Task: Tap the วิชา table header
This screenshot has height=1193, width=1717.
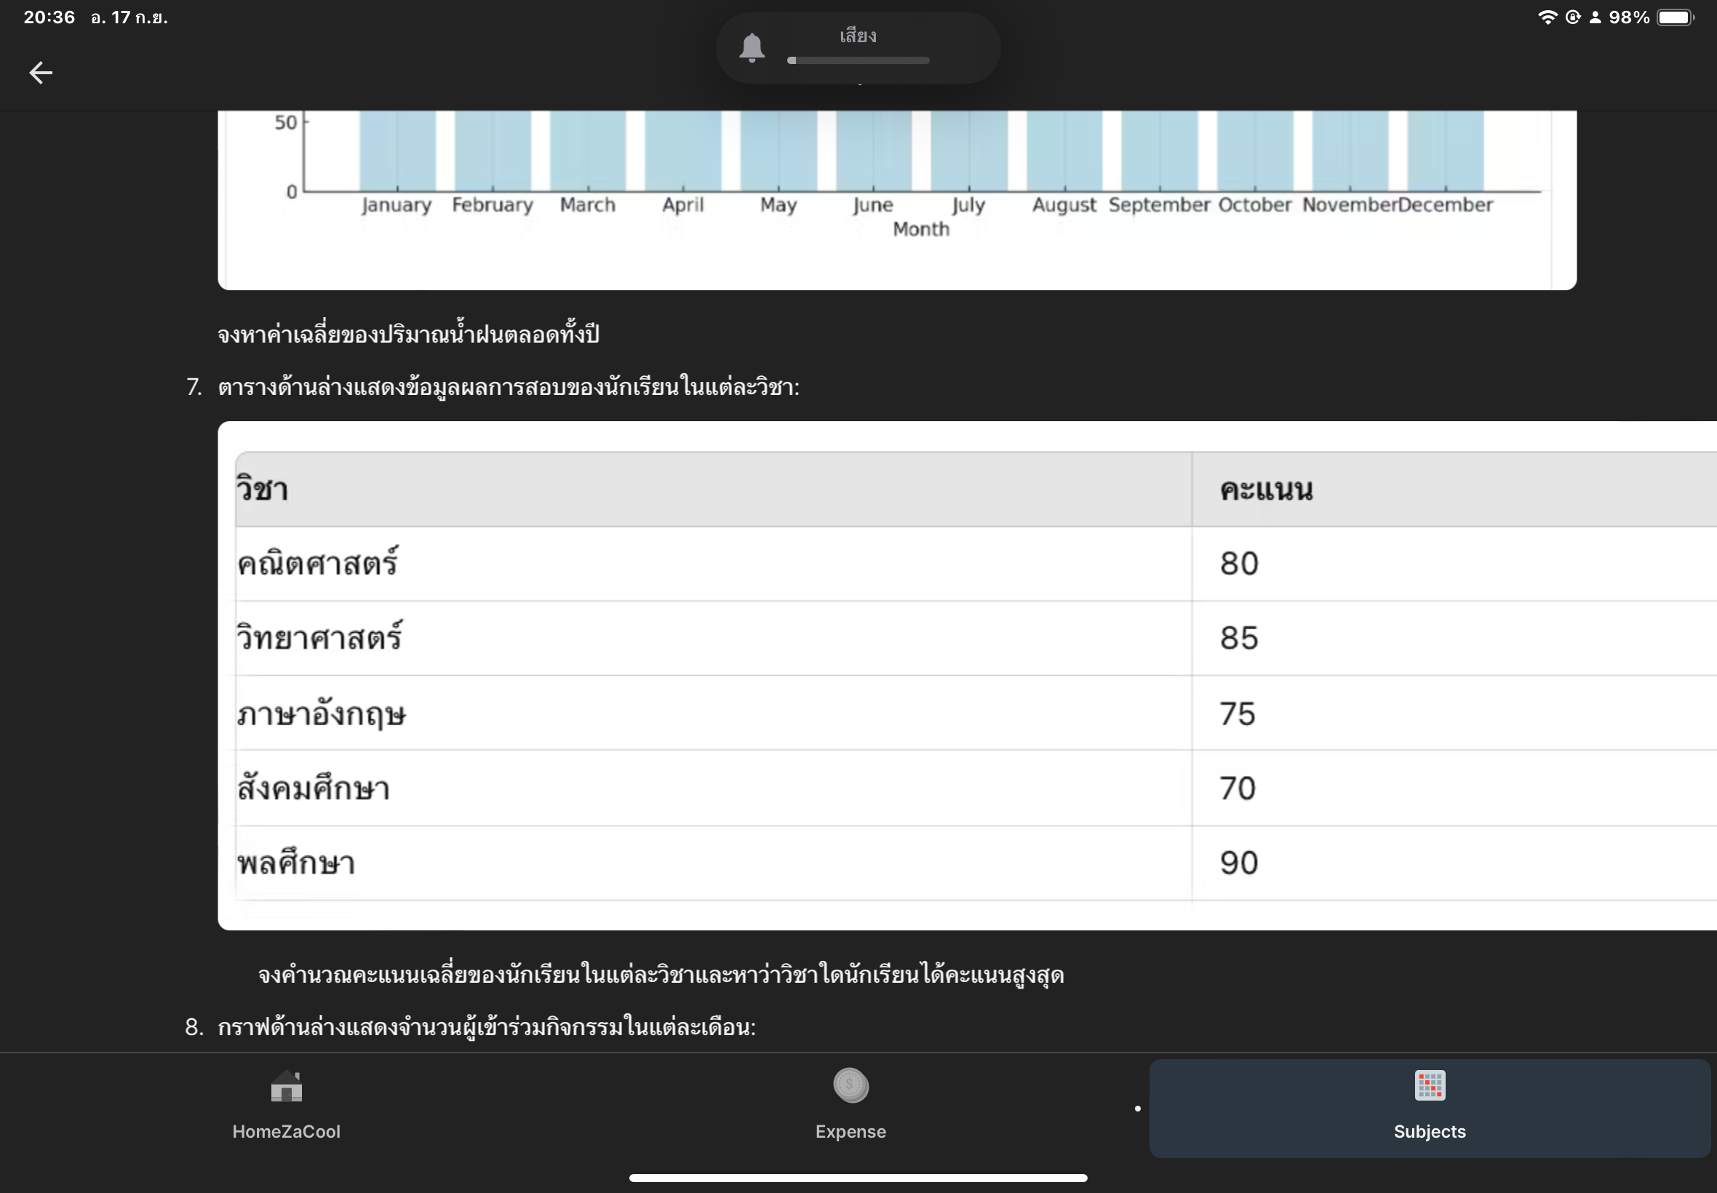Action: (x=263, y=490)
